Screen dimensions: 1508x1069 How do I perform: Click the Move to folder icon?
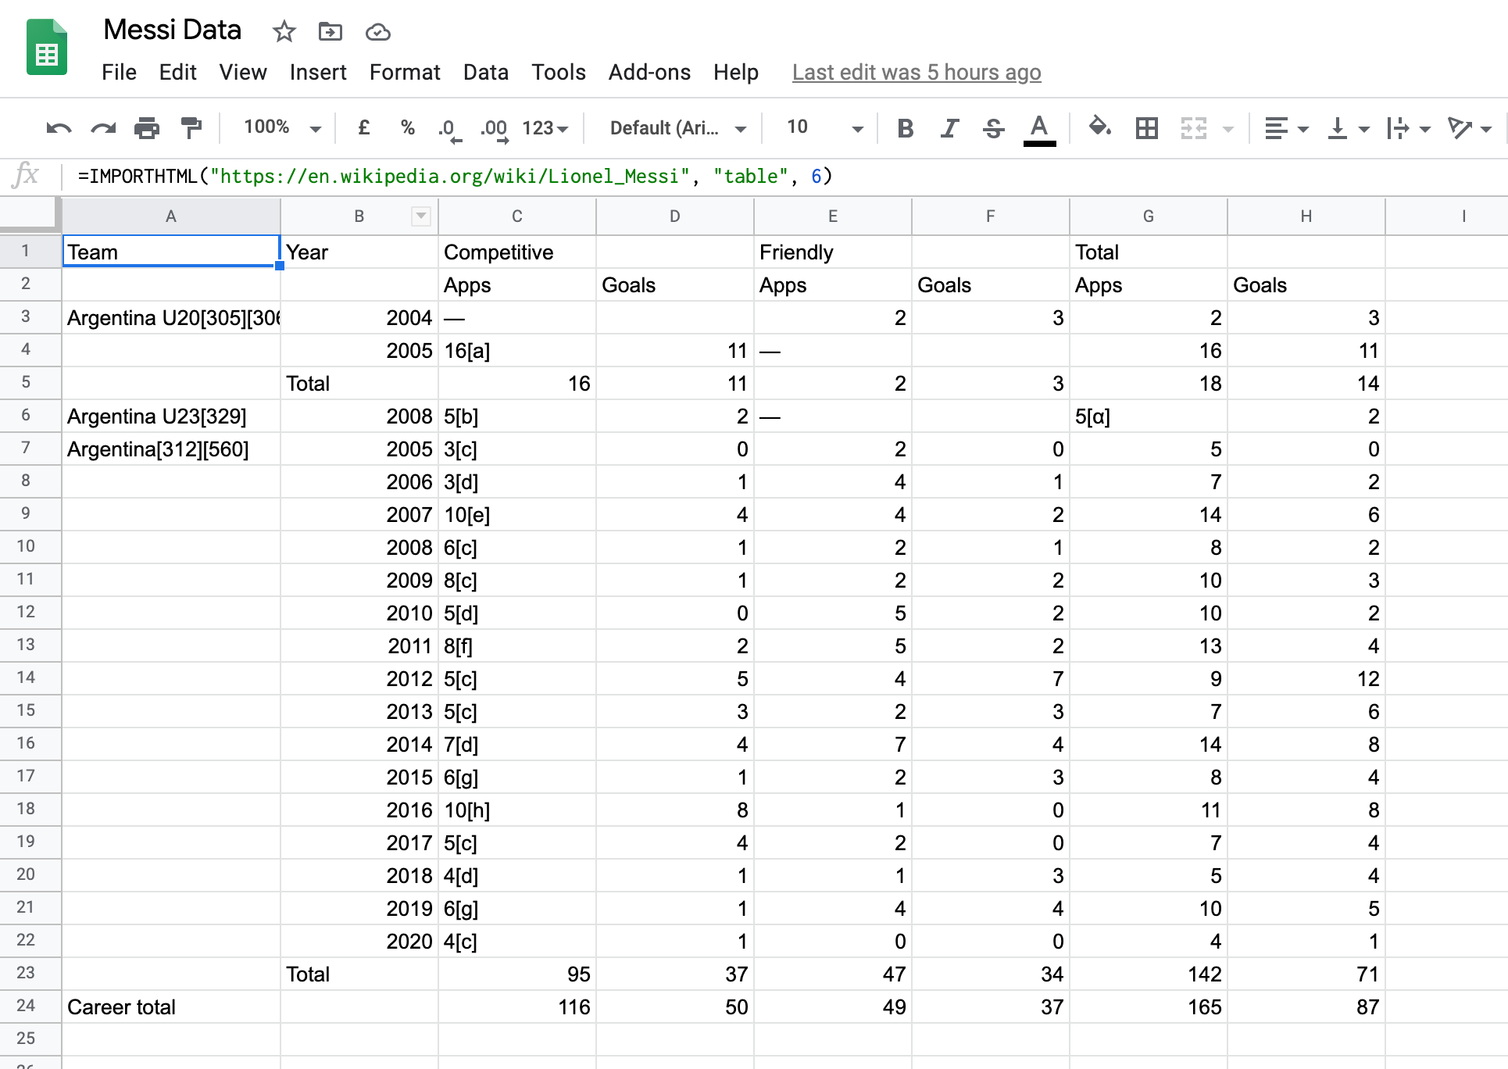click(x=331, y=32)
